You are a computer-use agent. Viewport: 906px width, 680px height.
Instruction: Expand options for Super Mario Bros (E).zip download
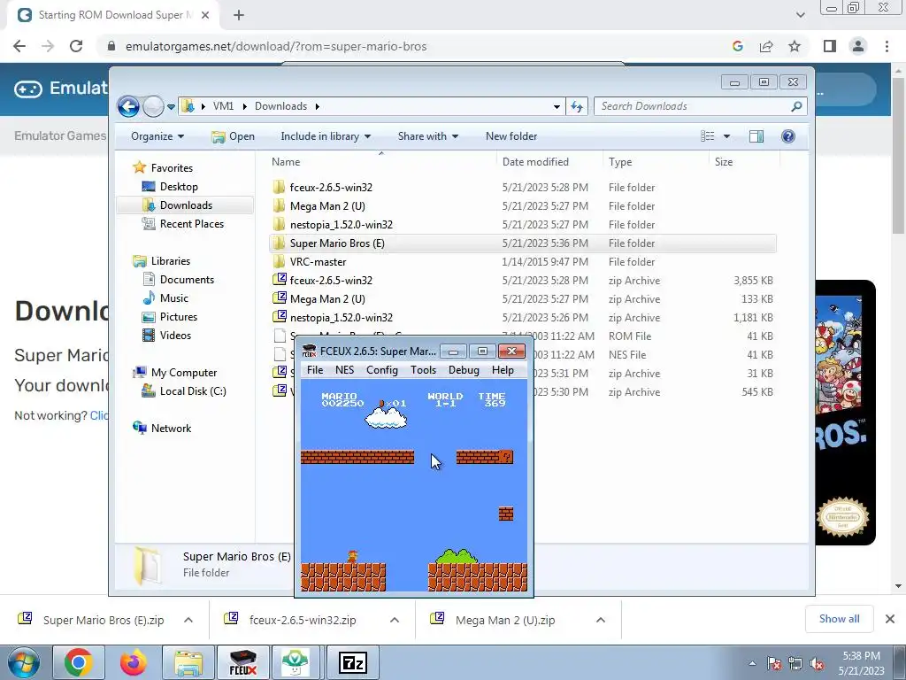click(x=188, y=620)
